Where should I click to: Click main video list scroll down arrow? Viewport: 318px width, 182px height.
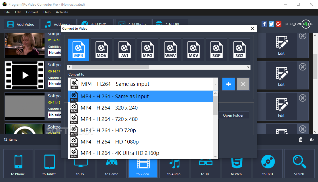click(315, 132)
